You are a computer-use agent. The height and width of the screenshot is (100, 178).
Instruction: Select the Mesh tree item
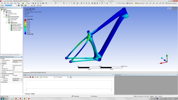(9, 15)
